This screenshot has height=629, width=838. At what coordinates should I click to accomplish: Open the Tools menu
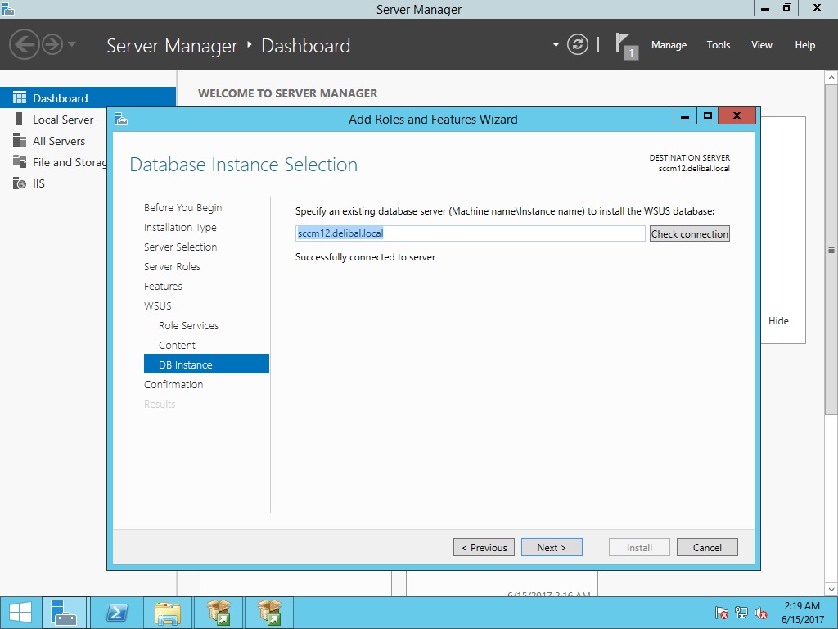[x=718, y=45]
